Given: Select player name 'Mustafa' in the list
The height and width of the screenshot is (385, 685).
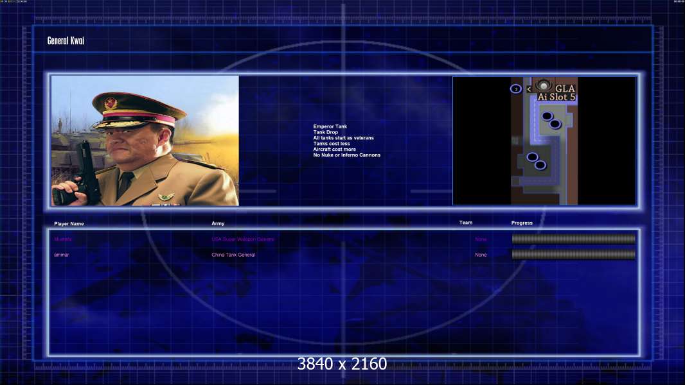Looking at the screenshot, I should (x=63, y=239).
